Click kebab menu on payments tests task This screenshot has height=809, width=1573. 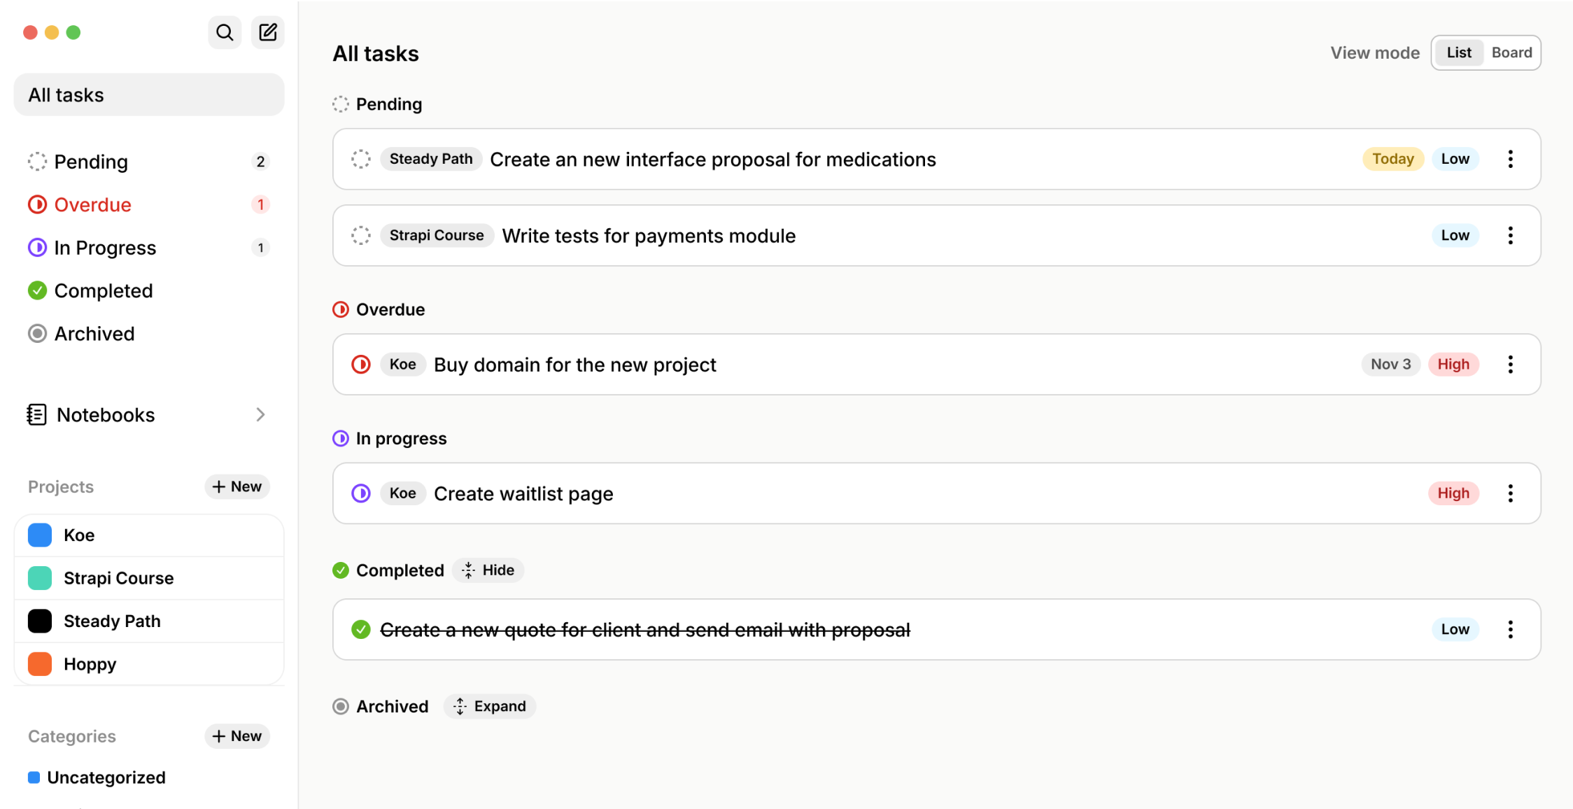point(1510,236)
